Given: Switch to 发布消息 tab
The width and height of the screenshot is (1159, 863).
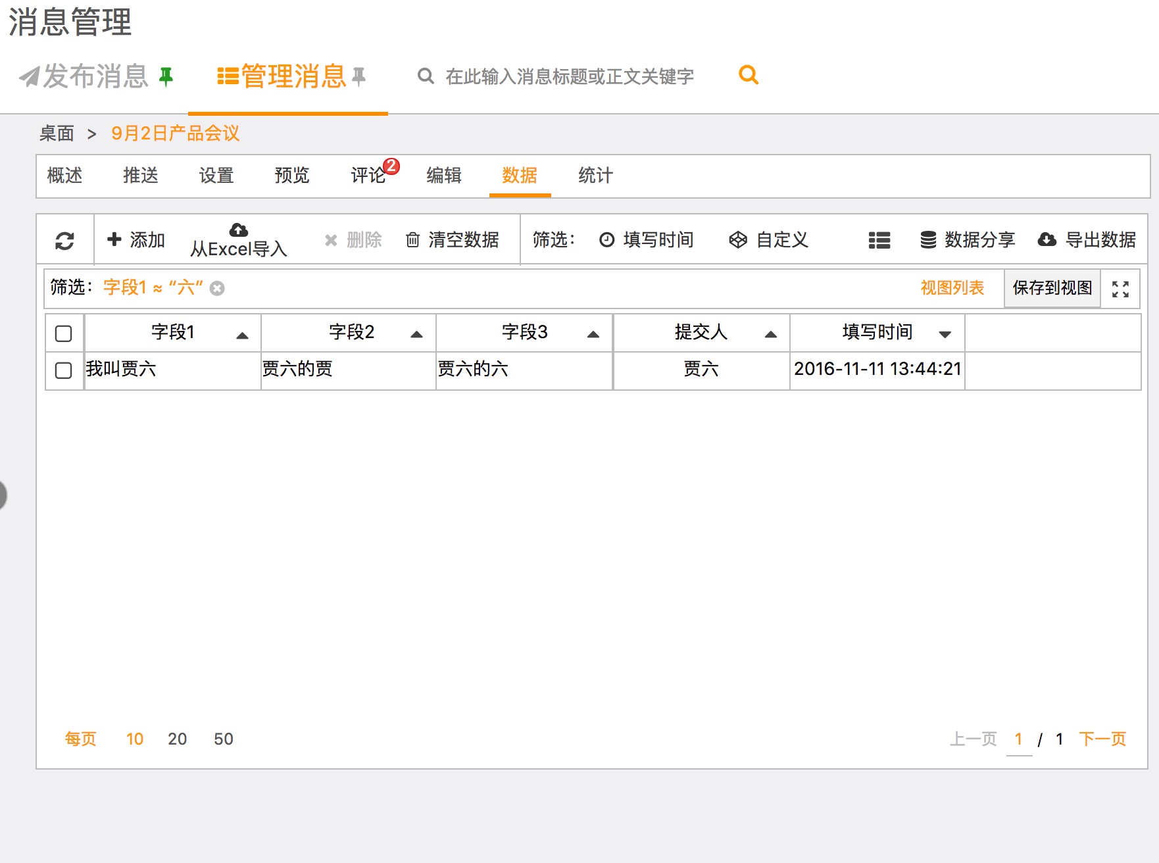Looking at the screenshot, I should tap(96, 77).
